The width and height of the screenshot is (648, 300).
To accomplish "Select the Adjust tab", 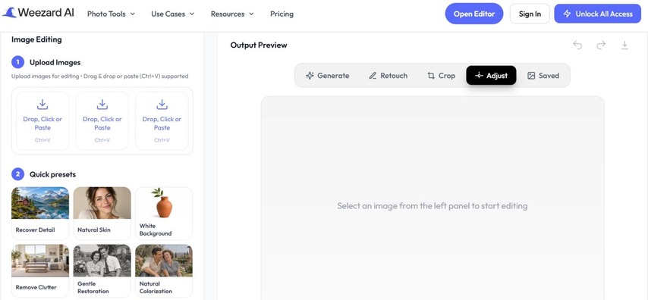I will point(491,76).
